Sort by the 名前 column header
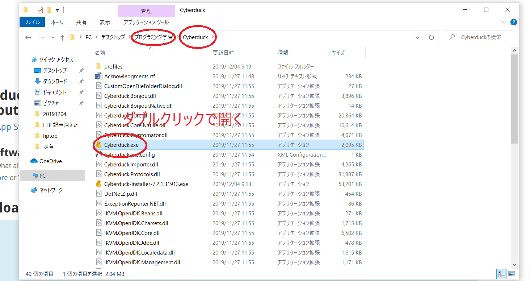Viewport: 530px width, 281px height. (100, 53)
